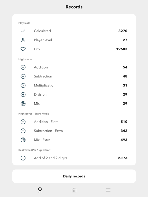This screenshot has width=148, height=197.
Task: Click the Addition - Extra score 510
Action: (x=124, y=122)
